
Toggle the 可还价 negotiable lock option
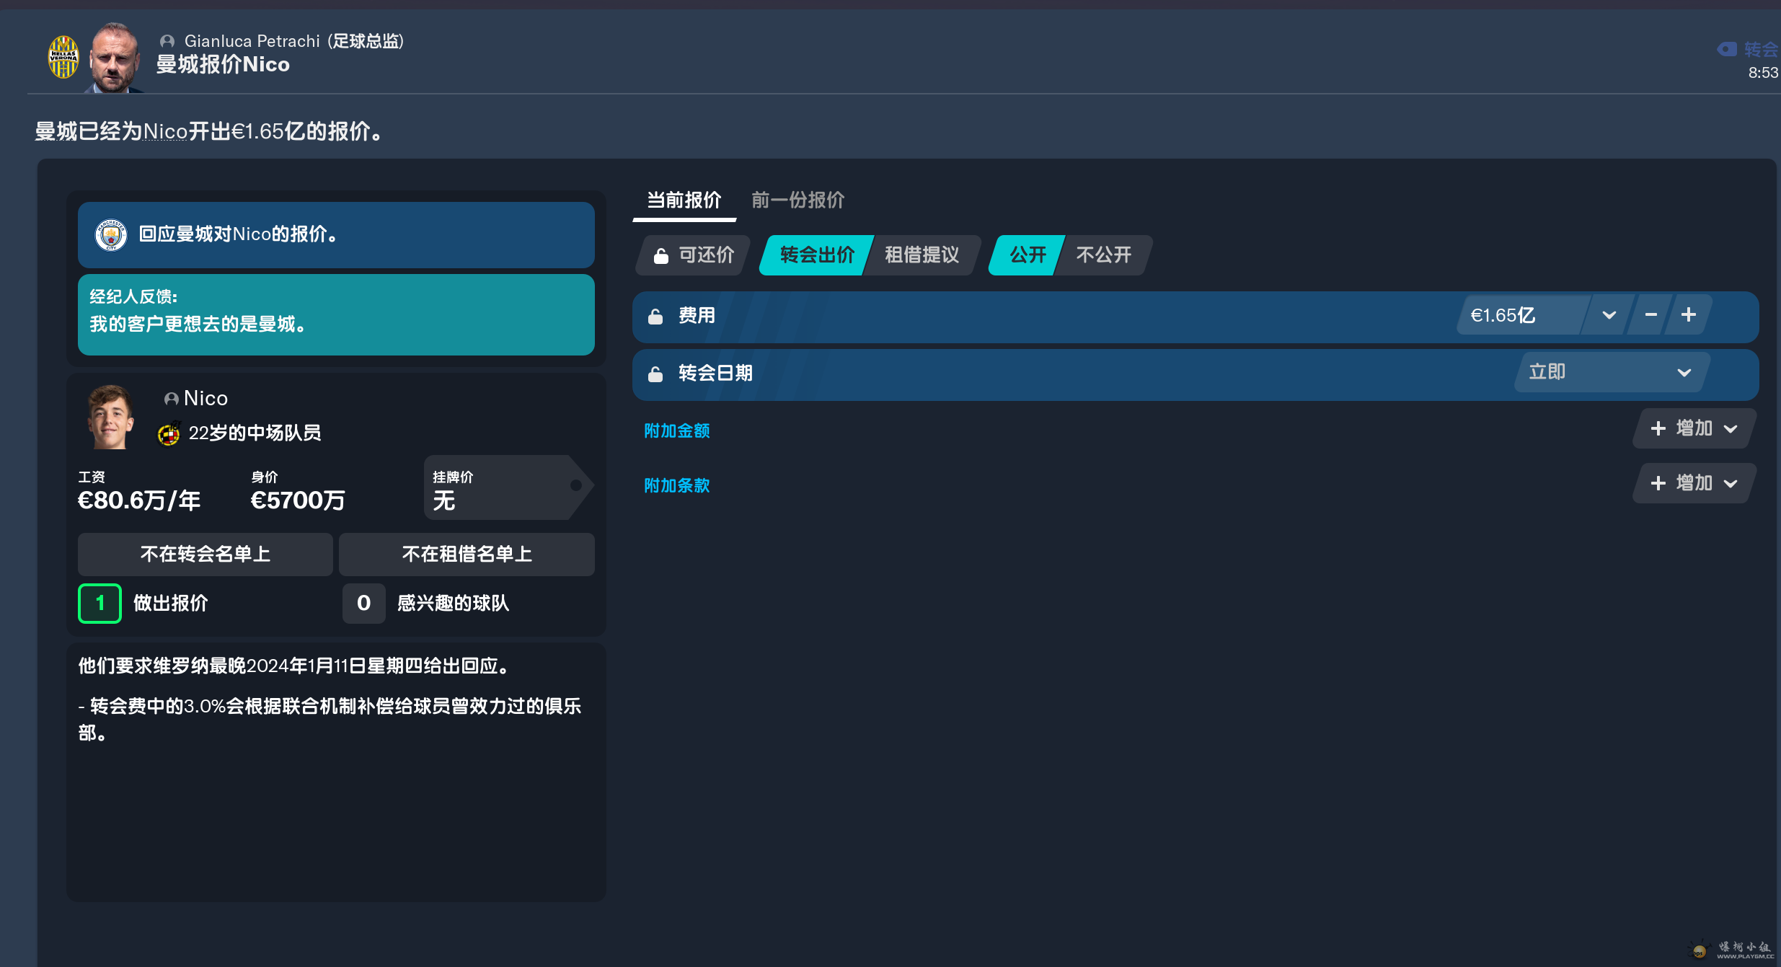694,255
